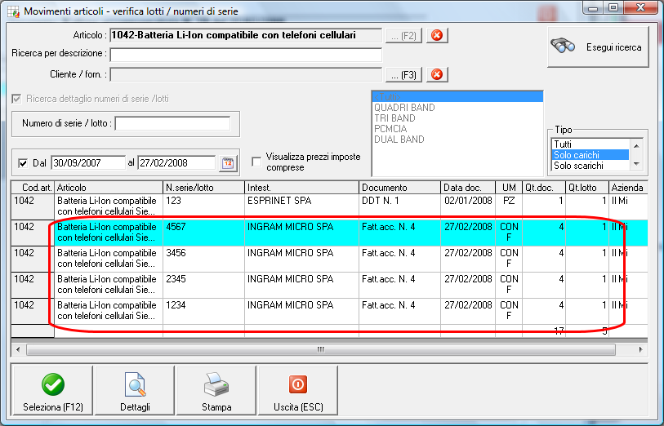The image size is (664, 426).
Task: Close the Movimenti articoli window
Action: point(640,8)
